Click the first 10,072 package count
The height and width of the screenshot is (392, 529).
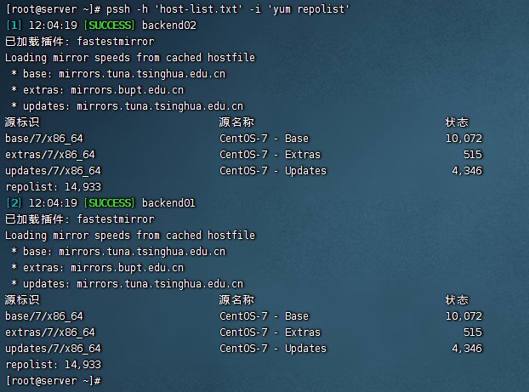pos(464,139)
